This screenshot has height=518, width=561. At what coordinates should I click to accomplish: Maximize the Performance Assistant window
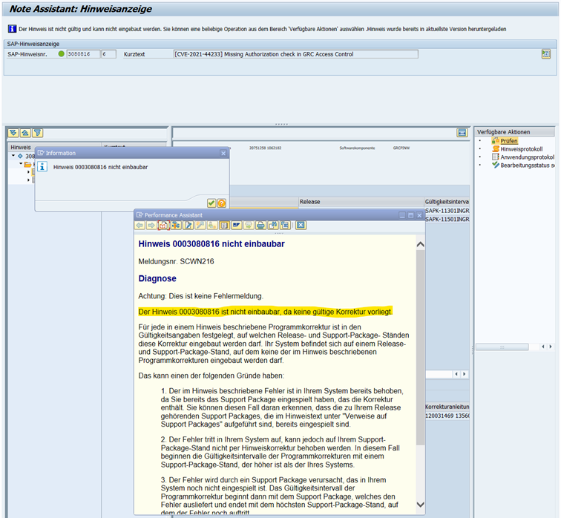(x=411, y=215)
